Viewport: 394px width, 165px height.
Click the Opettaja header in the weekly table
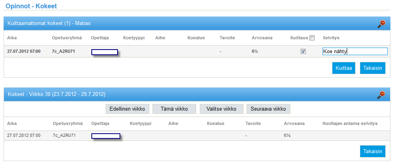[x=101, y=123]
